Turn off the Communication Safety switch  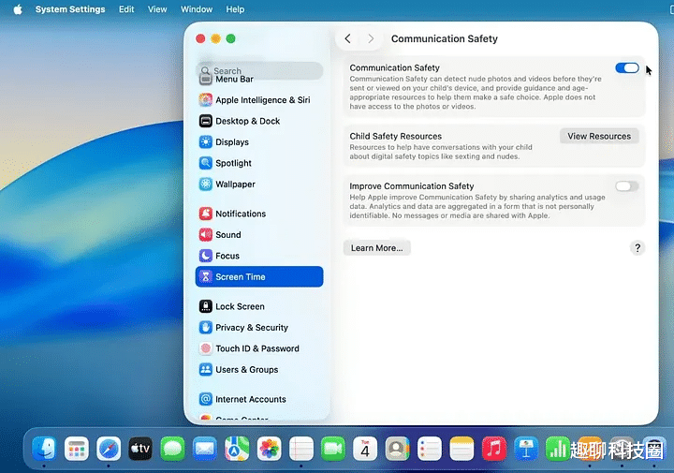coord(626,68)
